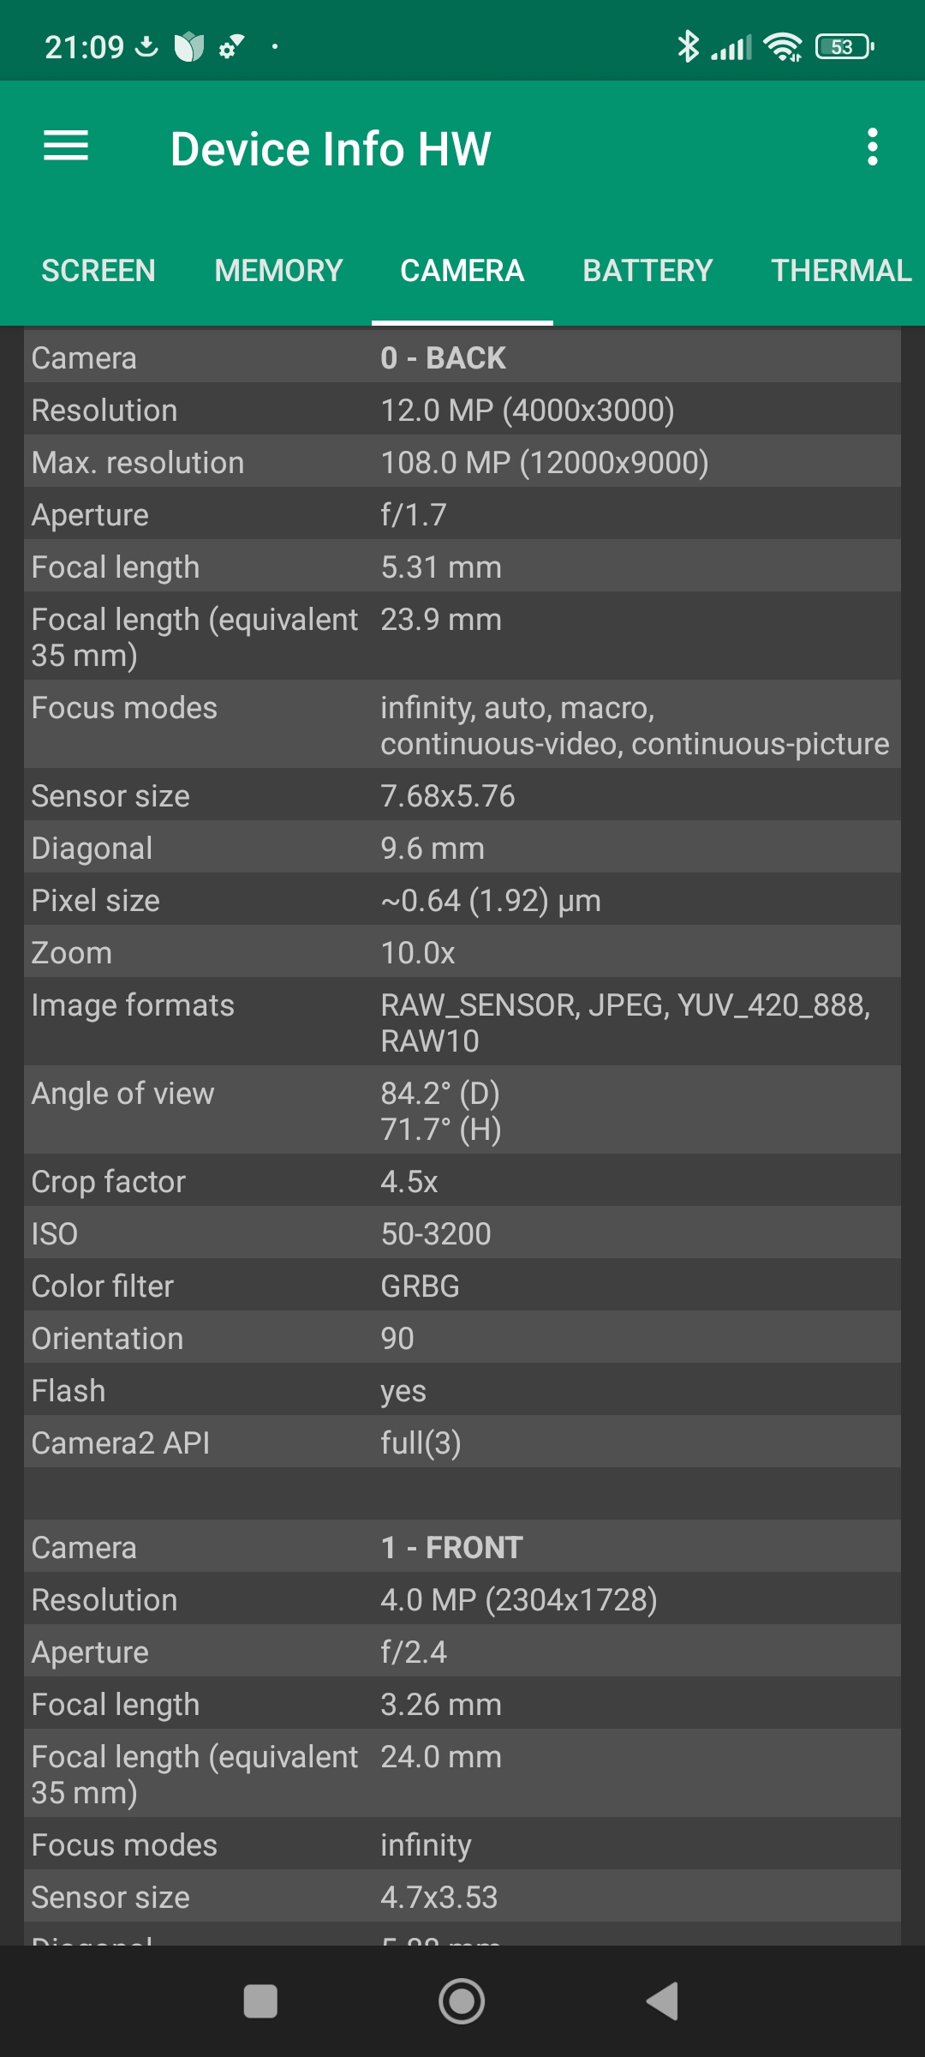Select the CAMERA tab
925x2057 pixels.
tap(462, 271)
